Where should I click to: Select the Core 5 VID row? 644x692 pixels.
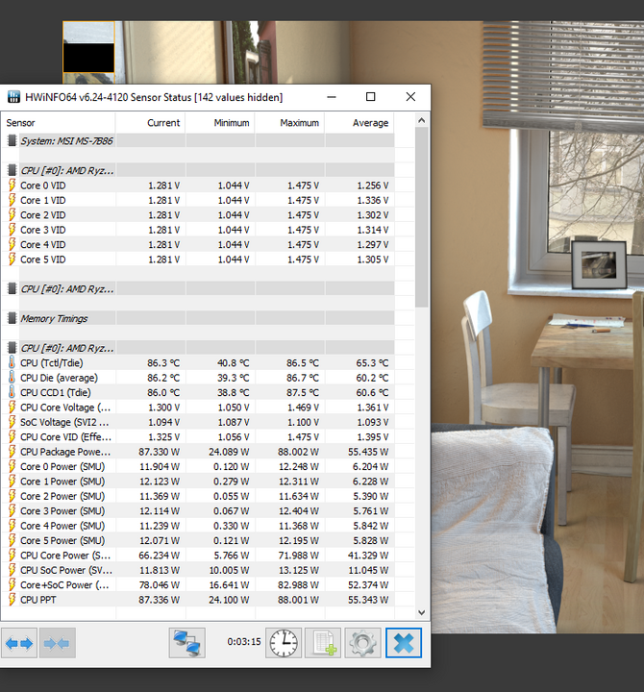[198, 259]
